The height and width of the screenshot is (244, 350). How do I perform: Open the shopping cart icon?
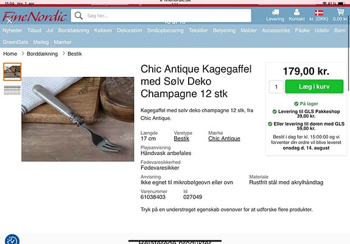[340, 12]
